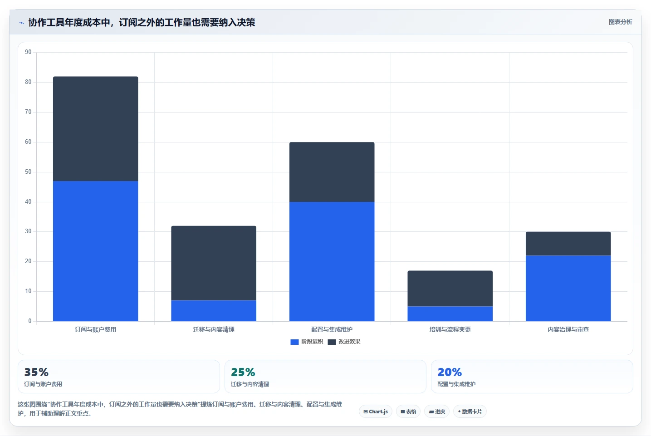Click the blue chart icon beside the title

point(21,23)
